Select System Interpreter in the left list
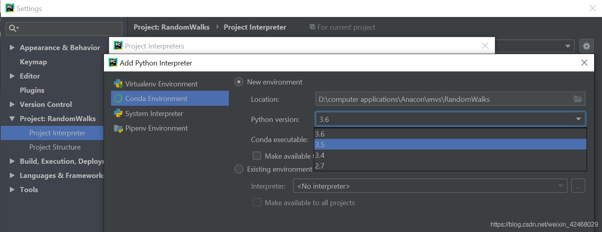602x232 pixels. (x=170, y=114)
